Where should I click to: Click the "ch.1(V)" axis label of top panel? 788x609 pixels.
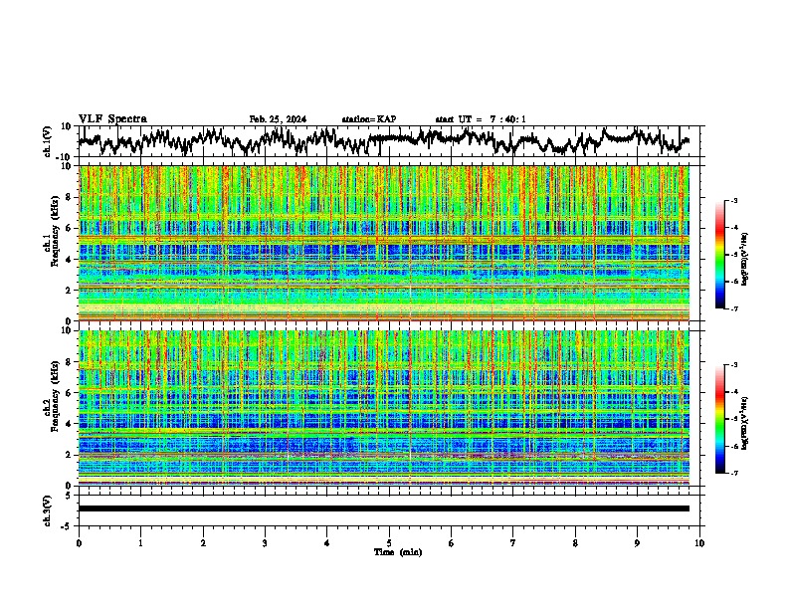(x=48, y=141)
